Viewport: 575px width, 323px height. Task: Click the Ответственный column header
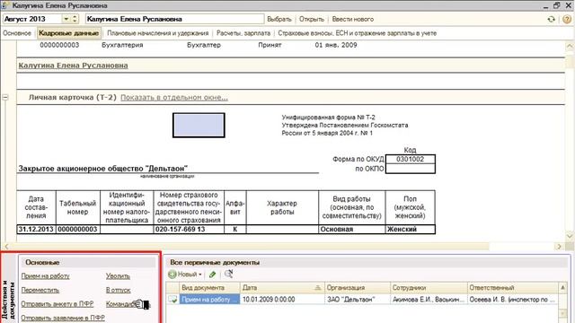coord(513,288)
